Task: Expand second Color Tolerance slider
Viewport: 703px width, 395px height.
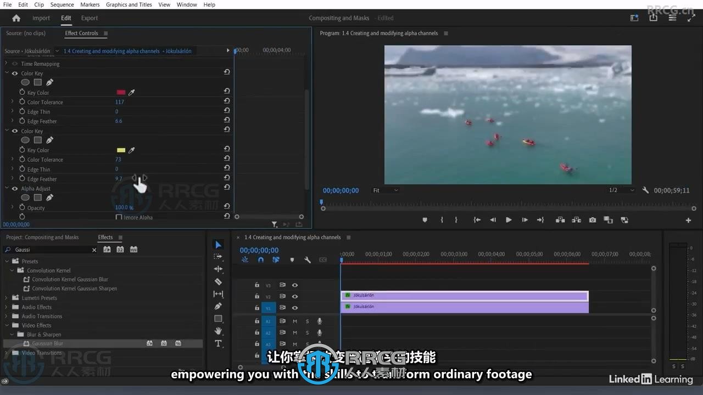Action: pyautogui.click(x=13, y=160)
